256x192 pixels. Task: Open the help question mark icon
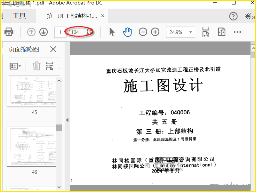233,16
